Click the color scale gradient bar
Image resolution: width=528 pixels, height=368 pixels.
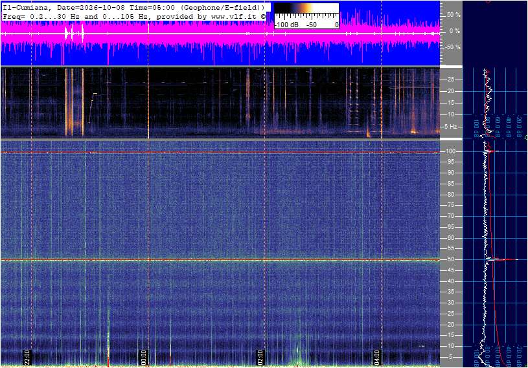306,8
